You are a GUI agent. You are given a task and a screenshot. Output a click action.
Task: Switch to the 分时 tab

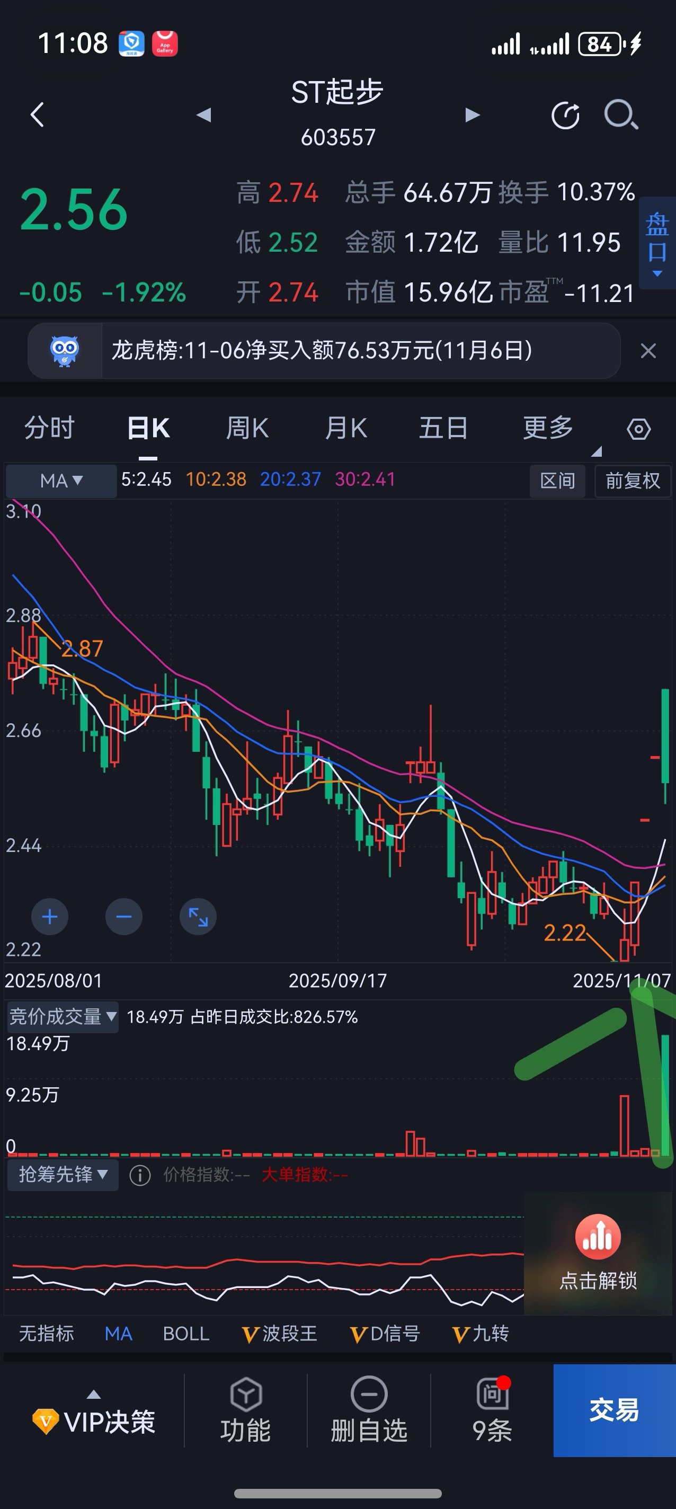49,428
